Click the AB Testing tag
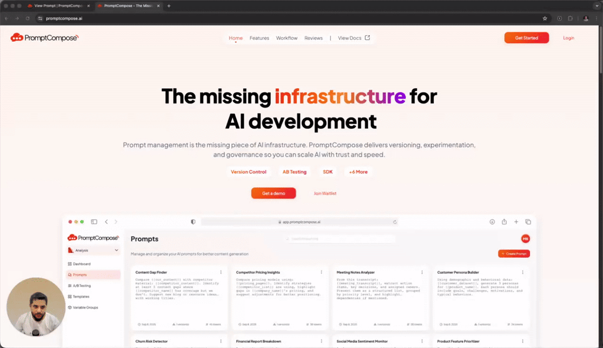 [294, 172]
